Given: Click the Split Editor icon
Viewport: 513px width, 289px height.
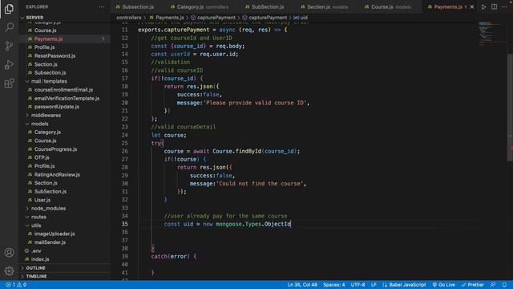Looking at the screenshot, I should (x=494, y=7).
